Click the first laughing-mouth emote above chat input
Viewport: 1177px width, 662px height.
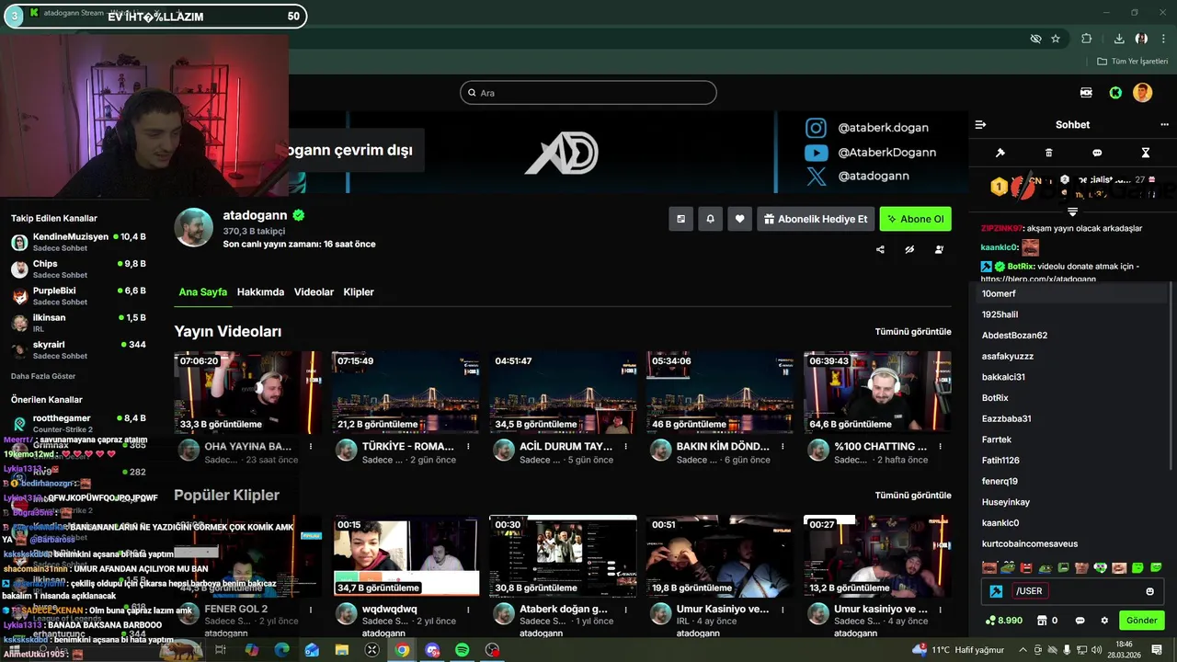[989, 567]
